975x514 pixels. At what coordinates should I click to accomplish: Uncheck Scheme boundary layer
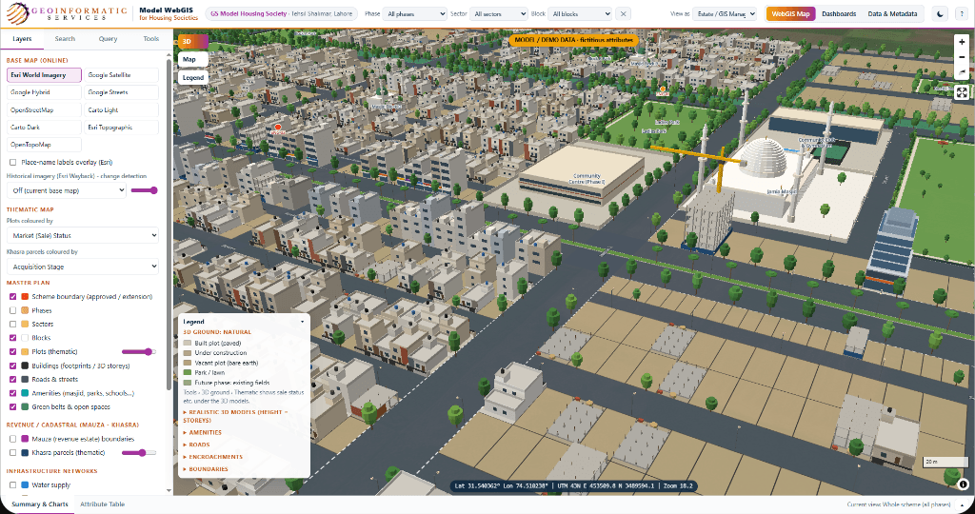tap(12, 296)
